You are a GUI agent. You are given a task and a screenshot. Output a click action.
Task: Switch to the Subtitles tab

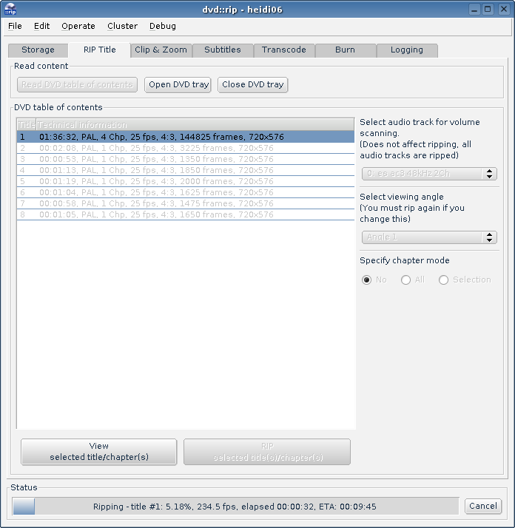223,50
